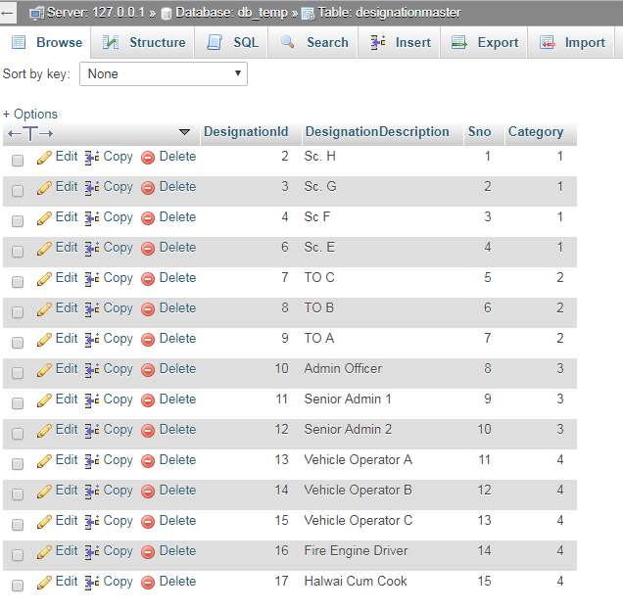
Task: Click the 'Halwai Cum Cook' description cell
Action: [356, 582]
